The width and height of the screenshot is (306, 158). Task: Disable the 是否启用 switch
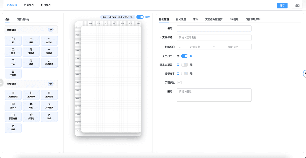(x=184, y=56)
